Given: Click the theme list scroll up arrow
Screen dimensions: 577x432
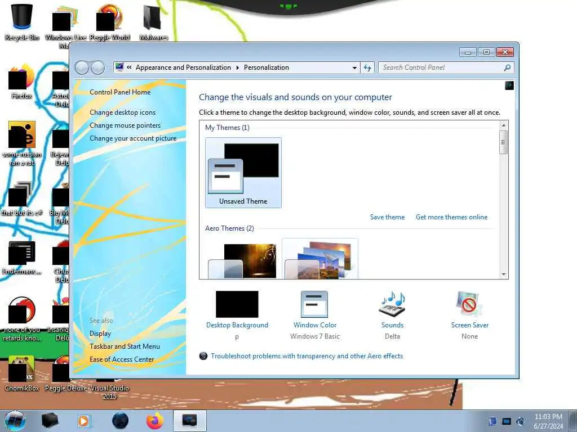Looking at the screenshot, I should (503, 125).
